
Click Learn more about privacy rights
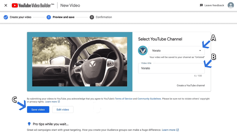[x=51, y=102]
